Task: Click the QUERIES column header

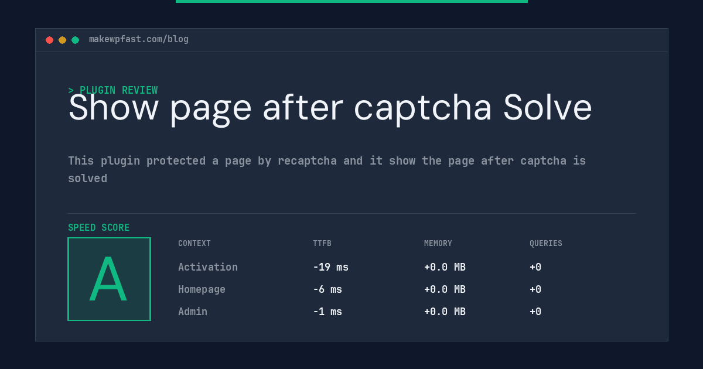Action: click(x=546, y=244)
